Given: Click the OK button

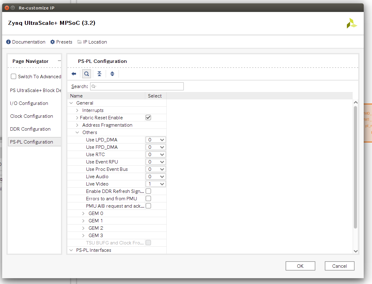Looking at the screenshot, I should point(300,266).
